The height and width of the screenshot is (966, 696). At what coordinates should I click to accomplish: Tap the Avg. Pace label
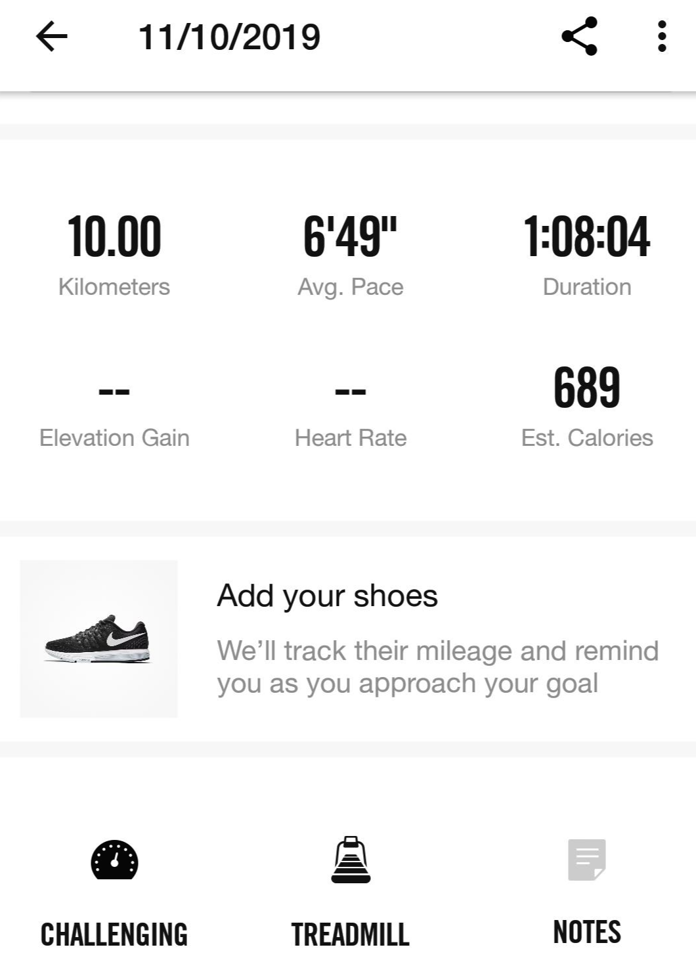click(350, 287)
